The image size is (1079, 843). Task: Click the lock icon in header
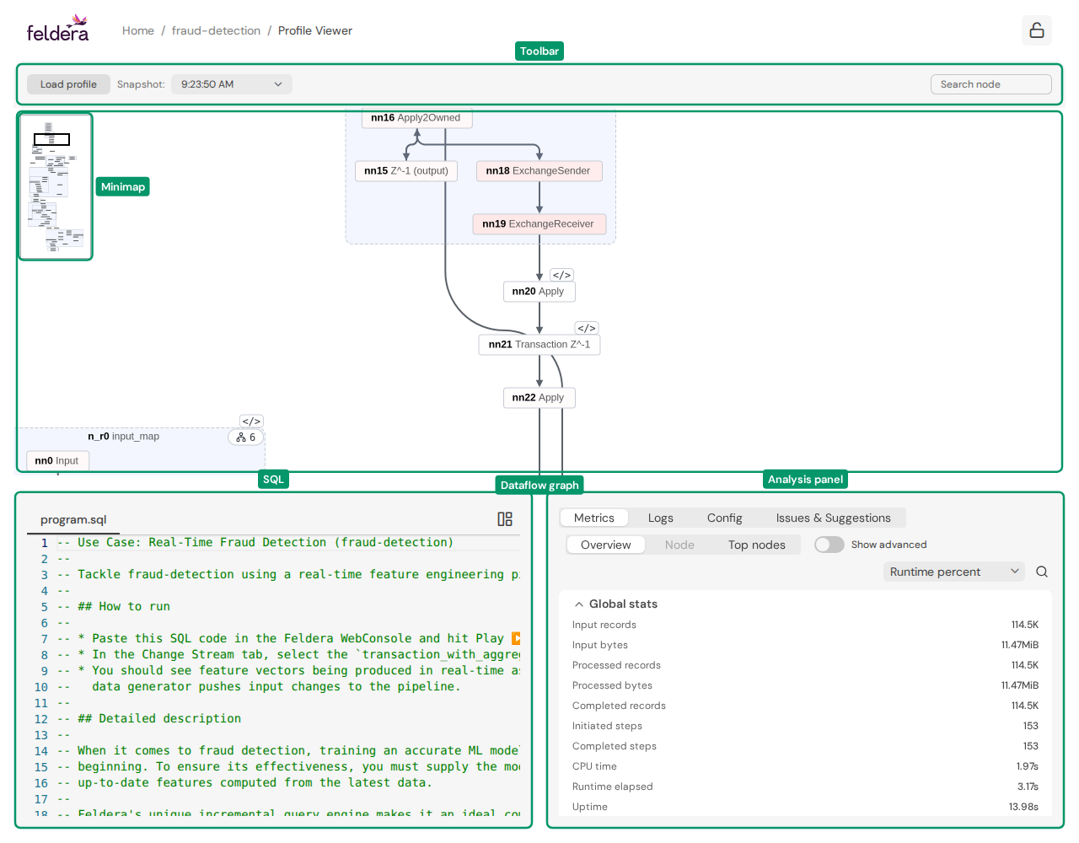click(x=1037, y=30)
